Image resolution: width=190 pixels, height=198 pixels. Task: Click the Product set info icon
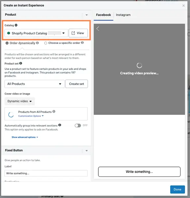[21, 63]
